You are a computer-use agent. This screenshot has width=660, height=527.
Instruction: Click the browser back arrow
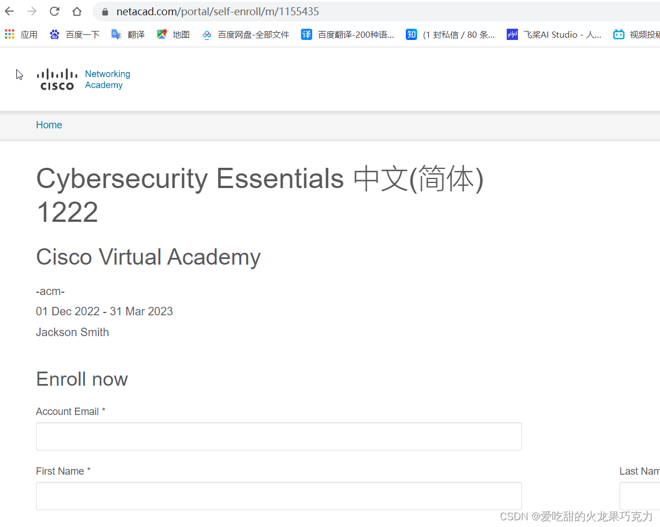click(9, 11)
